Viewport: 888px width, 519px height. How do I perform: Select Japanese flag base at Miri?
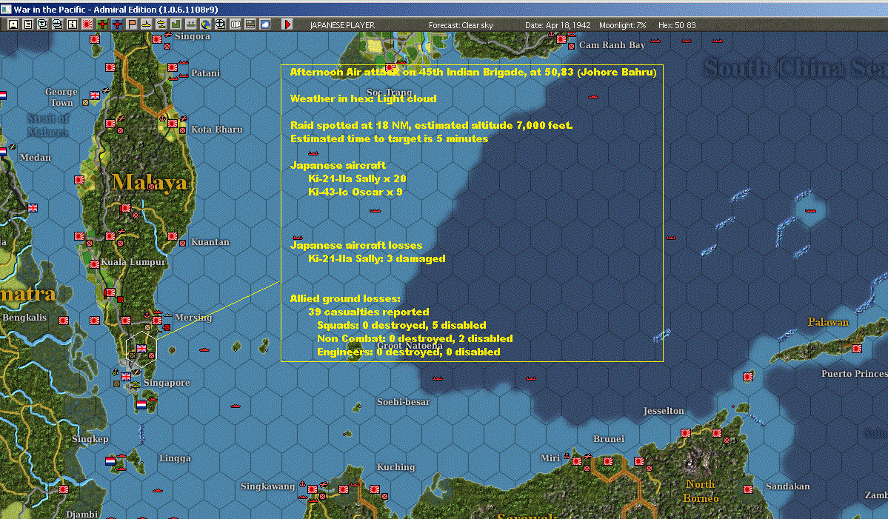(x=577, y=461)
